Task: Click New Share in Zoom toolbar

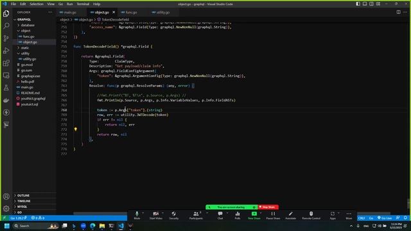Action: [x=254, y=216]
